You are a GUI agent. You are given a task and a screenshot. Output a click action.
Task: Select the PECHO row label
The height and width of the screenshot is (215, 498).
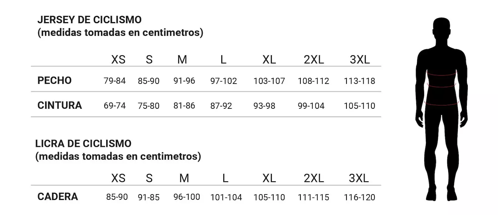coord(54,80)
